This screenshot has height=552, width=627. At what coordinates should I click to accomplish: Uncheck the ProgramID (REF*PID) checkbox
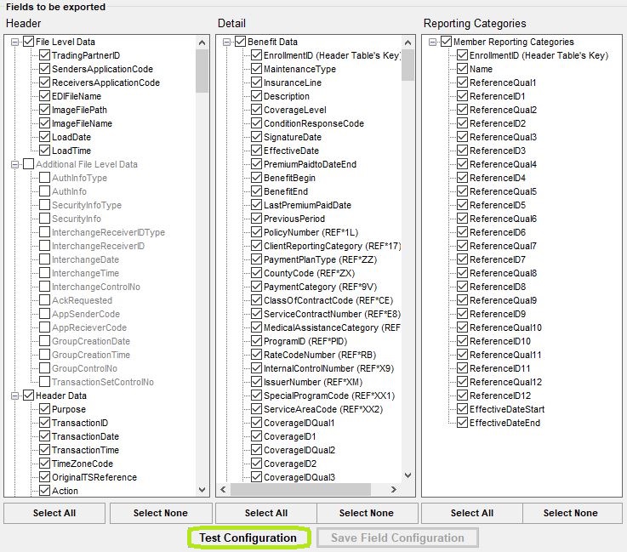tap(257, 341)
